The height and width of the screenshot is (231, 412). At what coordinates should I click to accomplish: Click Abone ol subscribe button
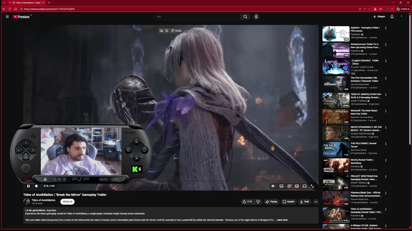click(x=68, y=201)
